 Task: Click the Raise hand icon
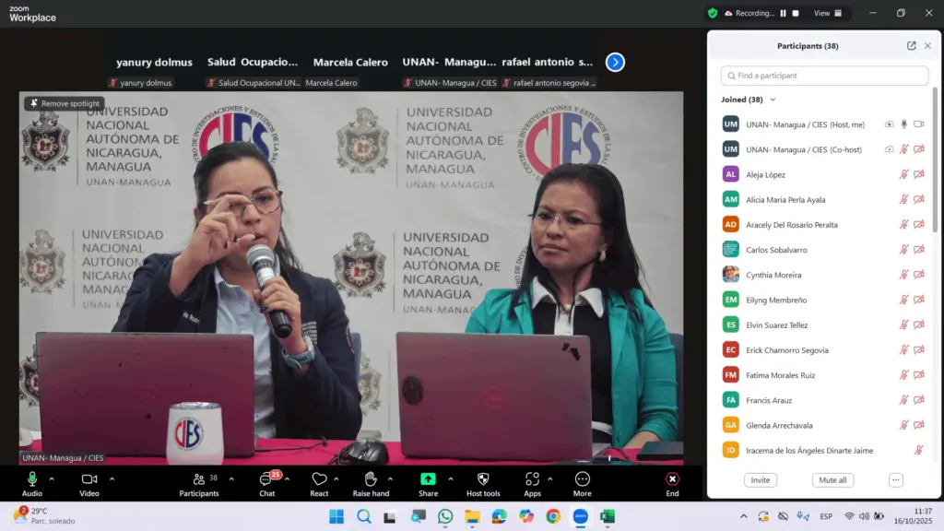371,479
